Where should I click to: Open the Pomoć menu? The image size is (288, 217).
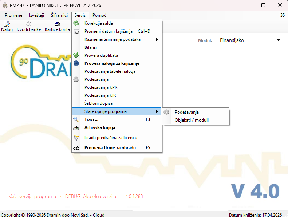(x=99, y=15)
